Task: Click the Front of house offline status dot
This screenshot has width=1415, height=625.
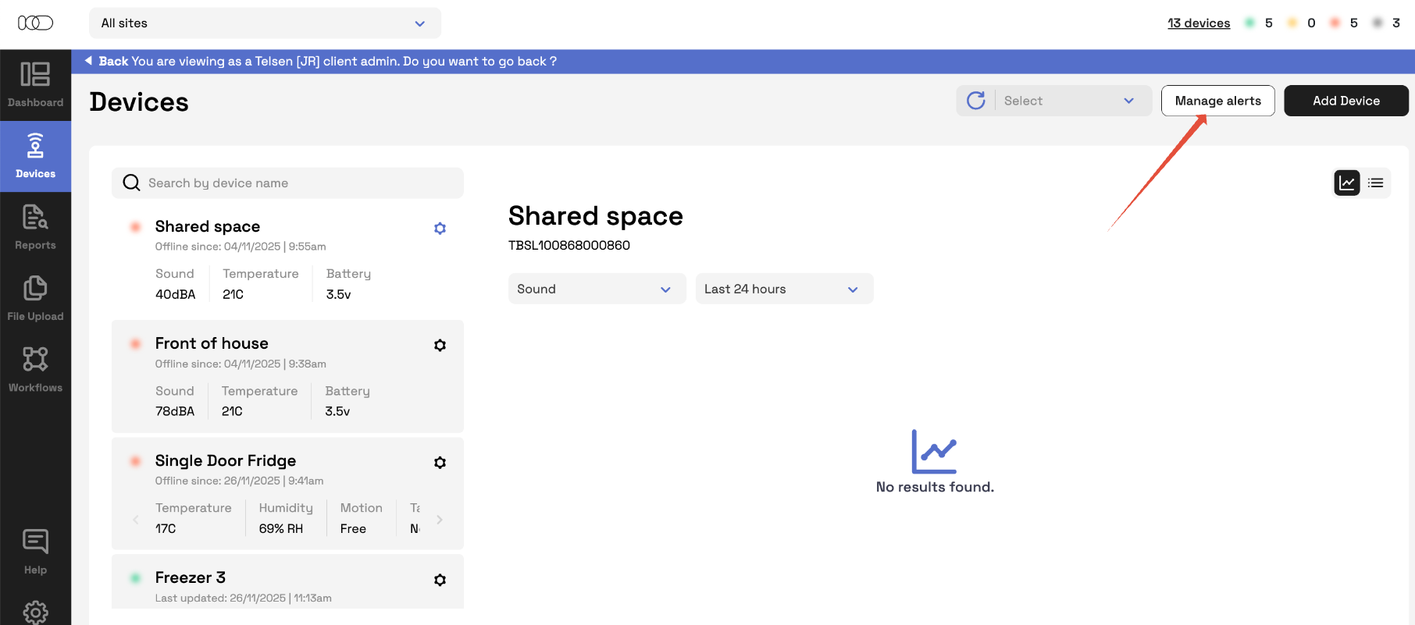Action: point(135,344)
